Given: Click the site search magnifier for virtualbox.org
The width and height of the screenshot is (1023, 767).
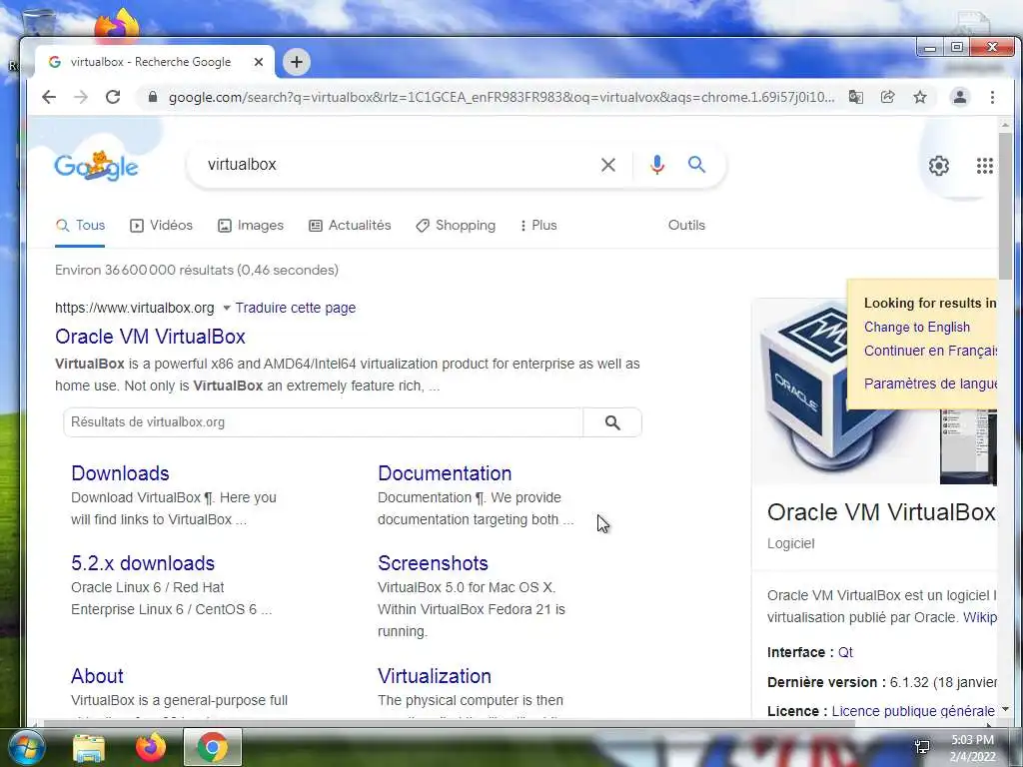Looking at the screenshot, I should [x=612, y=422].
